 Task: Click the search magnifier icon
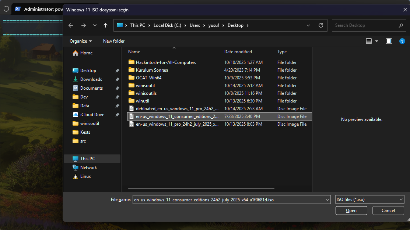coord(401,25)
